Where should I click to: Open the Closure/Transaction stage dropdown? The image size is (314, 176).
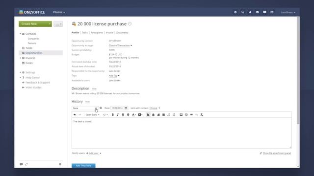(120, 45)
